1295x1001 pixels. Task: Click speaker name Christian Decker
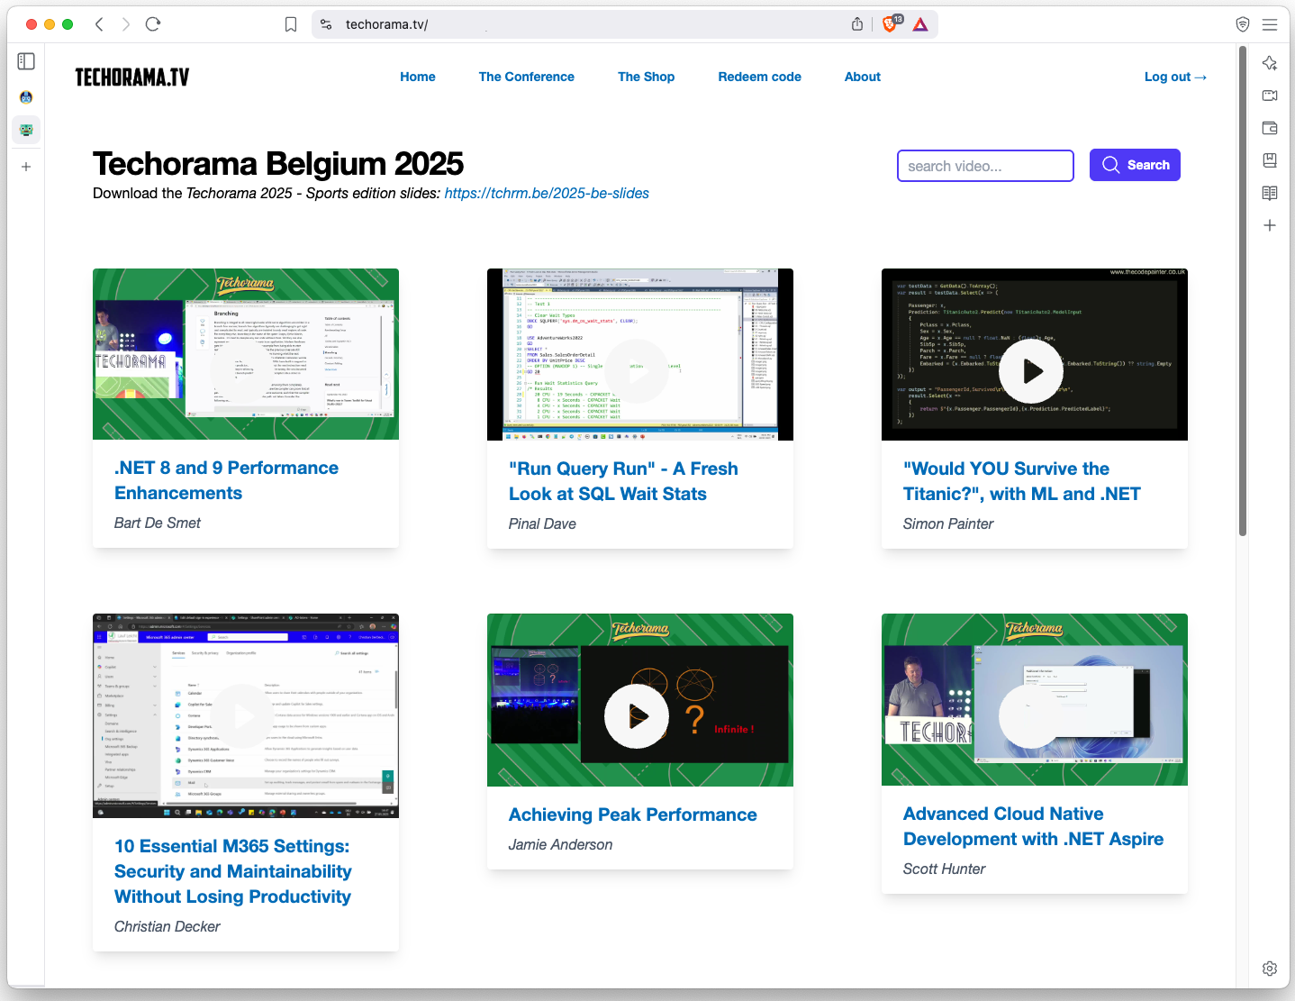(x=168, y=926)
